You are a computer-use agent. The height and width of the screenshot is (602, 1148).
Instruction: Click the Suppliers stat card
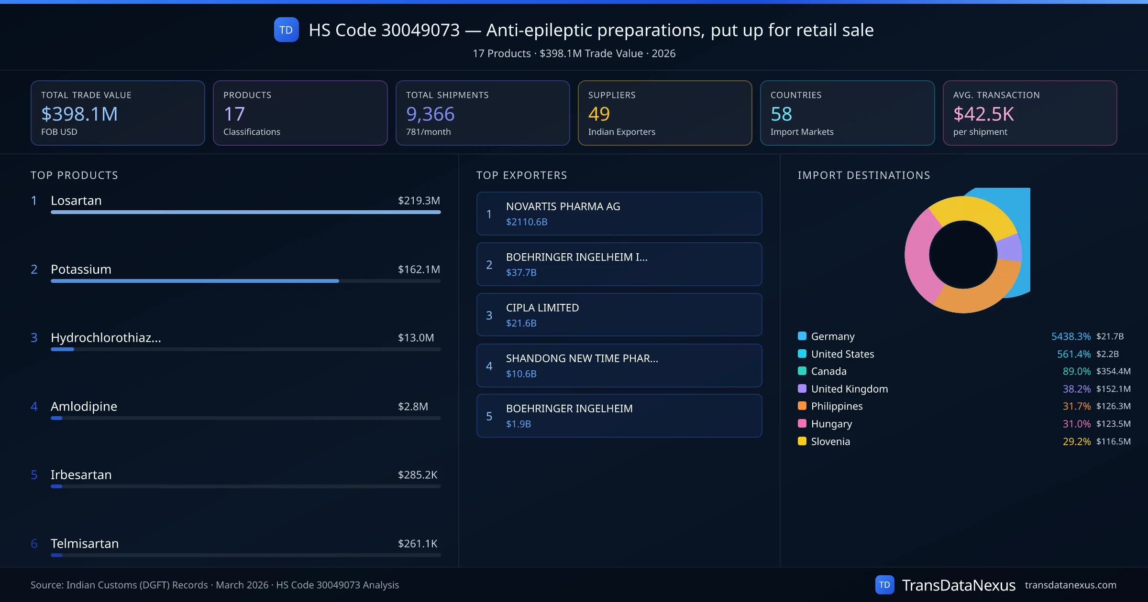pos(664,113)
